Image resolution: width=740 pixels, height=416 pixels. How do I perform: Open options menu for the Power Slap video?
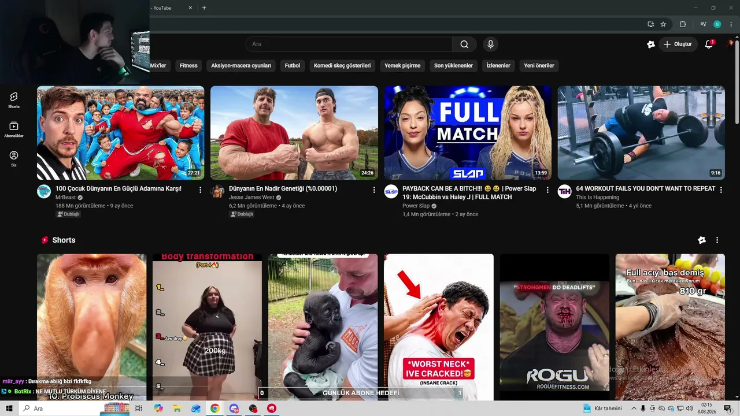(547, 190)
